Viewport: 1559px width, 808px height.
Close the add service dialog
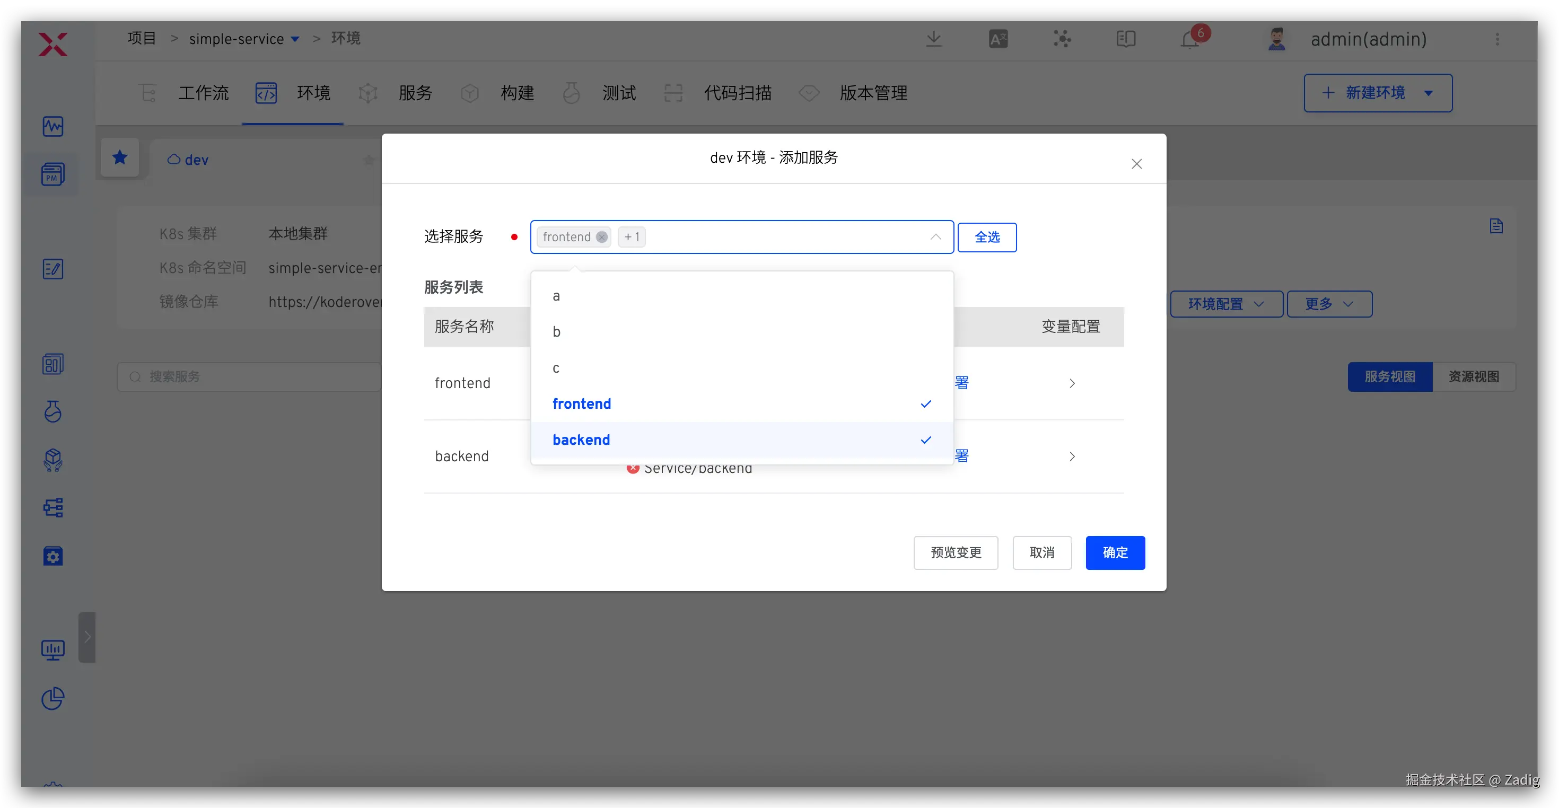(x=1136, y=164)
